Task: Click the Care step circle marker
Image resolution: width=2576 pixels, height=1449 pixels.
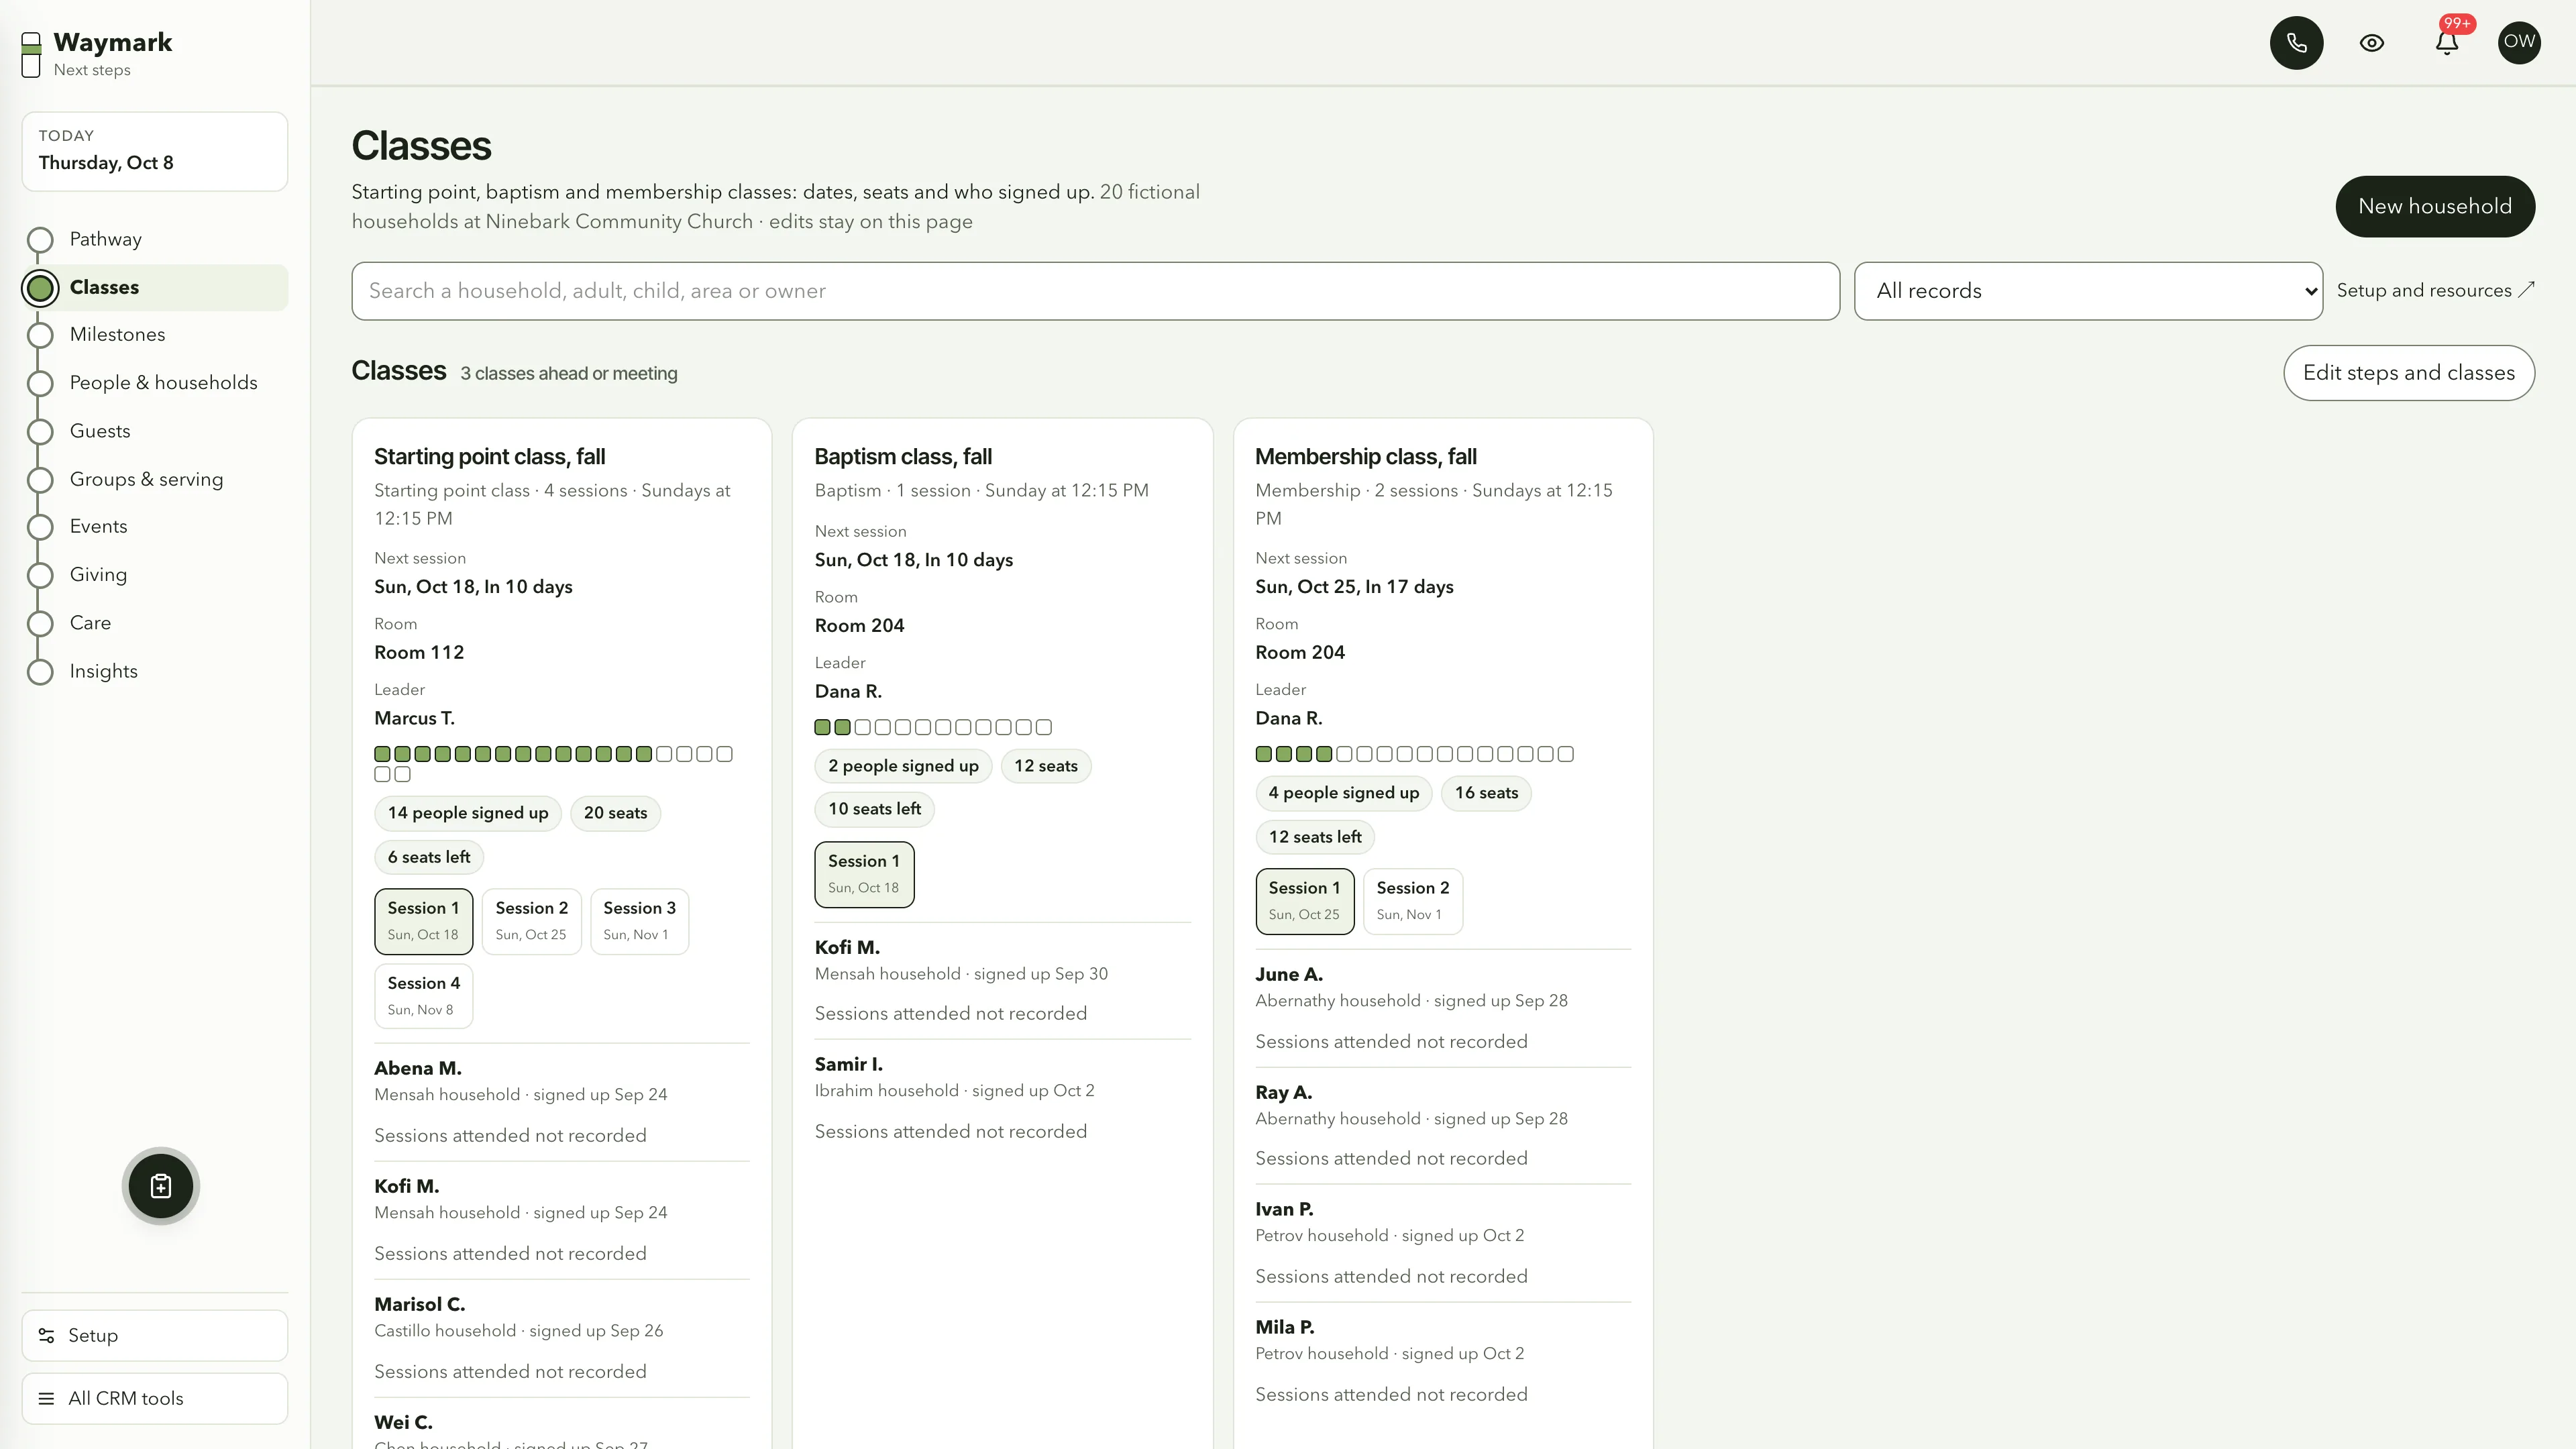Action: (40, 623)
